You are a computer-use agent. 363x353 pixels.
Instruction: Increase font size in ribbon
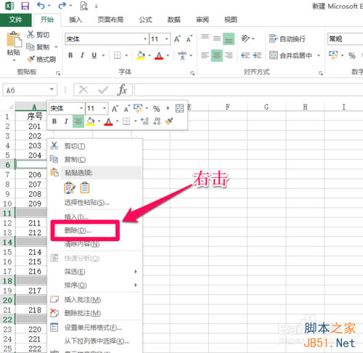177,39
